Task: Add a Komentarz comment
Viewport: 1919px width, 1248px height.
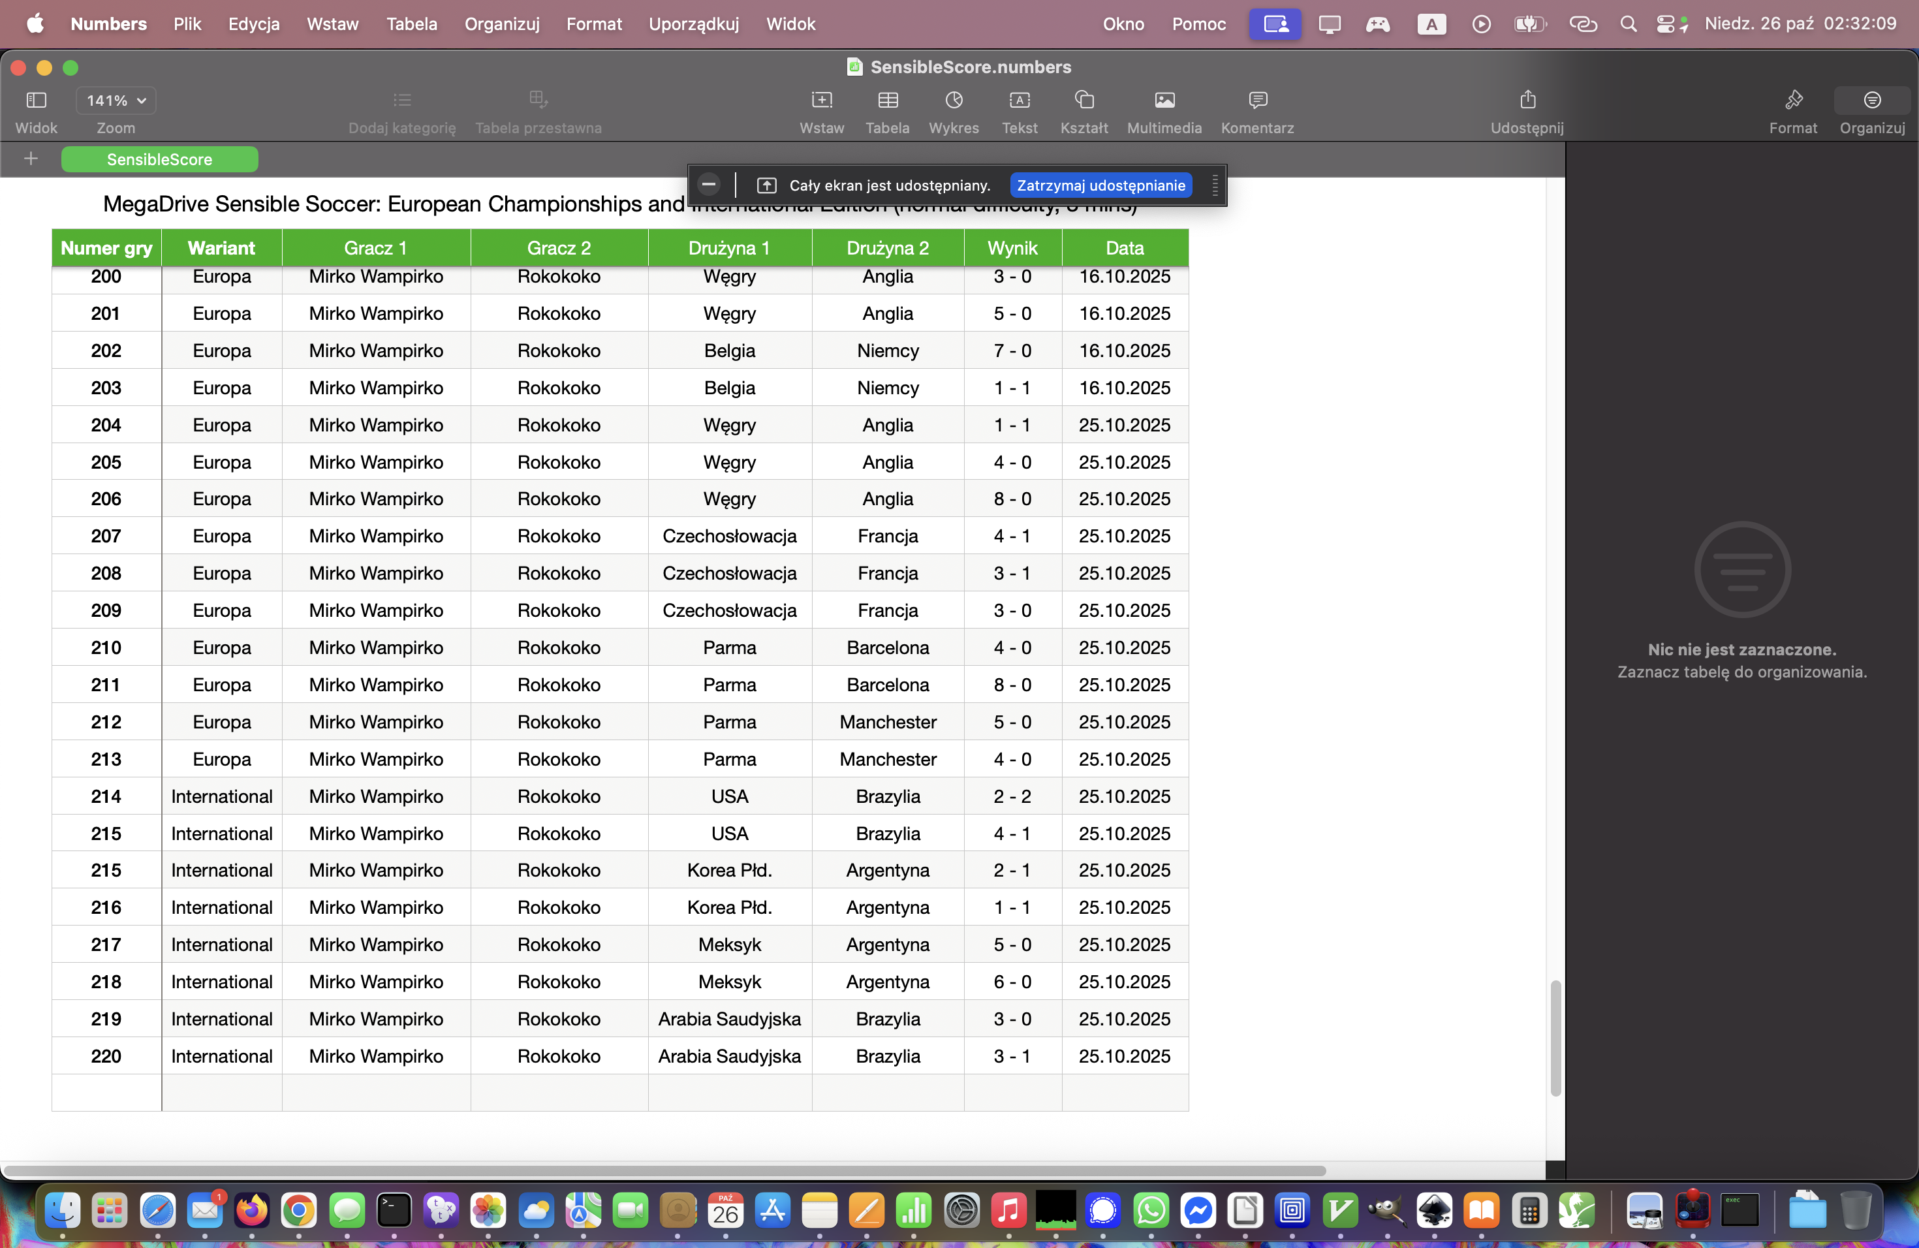Action: click(1256, 101)
